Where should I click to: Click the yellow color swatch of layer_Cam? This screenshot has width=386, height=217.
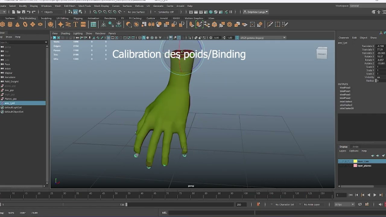point(355,161)
